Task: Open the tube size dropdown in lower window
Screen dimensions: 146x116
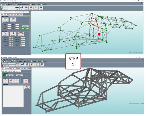Action: pos(9,66)
